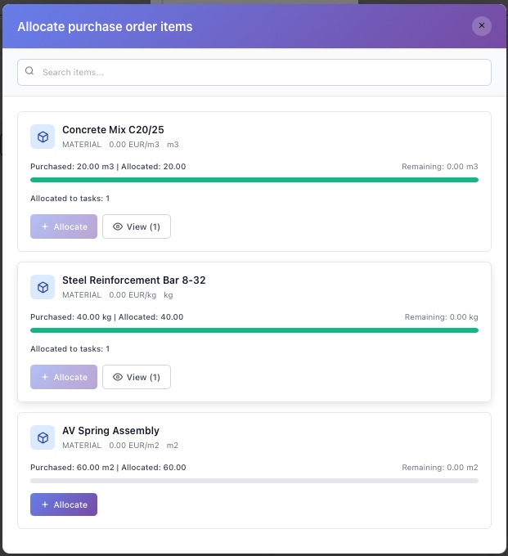View allocations for Steel Reinforcement Bar 8-32
508x556 pixels.
[x=137, y=377]
